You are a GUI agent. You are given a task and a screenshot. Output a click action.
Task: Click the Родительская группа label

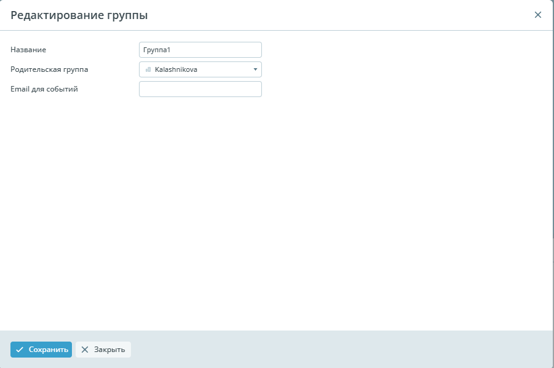point(49,69)
